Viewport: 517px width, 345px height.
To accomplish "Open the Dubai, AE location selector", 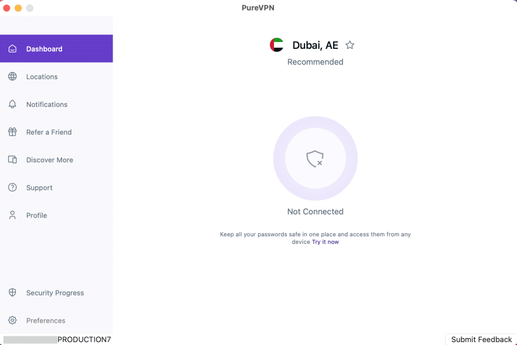I will click(315, 45).
